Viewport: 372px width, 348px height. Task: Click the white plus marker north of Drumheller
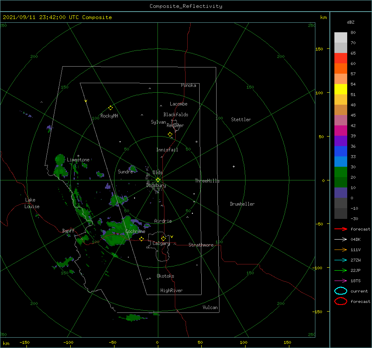pyautogui.click(x=234, y=166)
